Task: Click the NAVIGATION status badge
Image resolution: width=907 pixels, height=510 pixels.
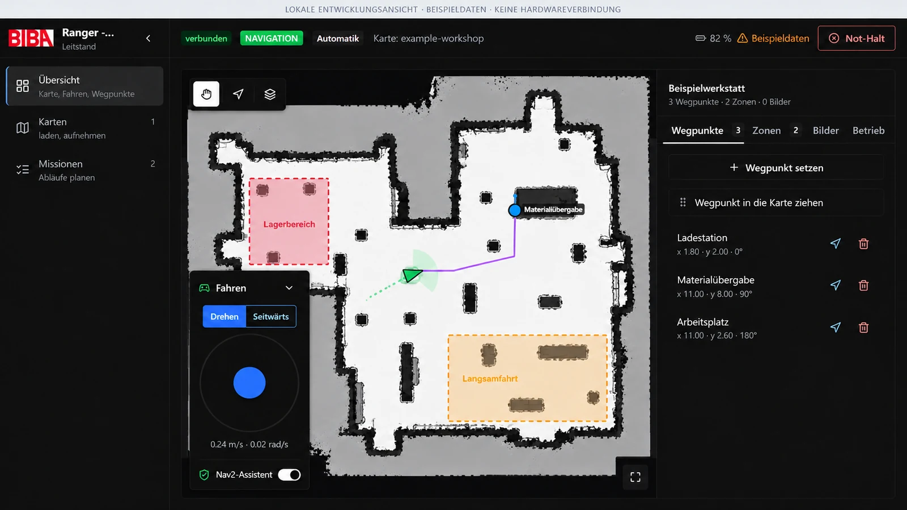Action: point(272,39)
